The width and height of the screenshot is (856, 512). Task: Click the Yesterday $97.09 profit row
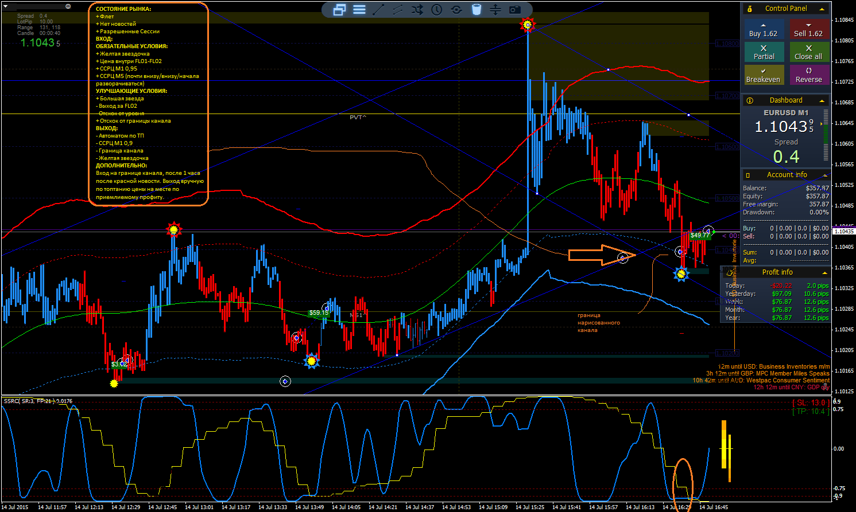coord(777,294)
